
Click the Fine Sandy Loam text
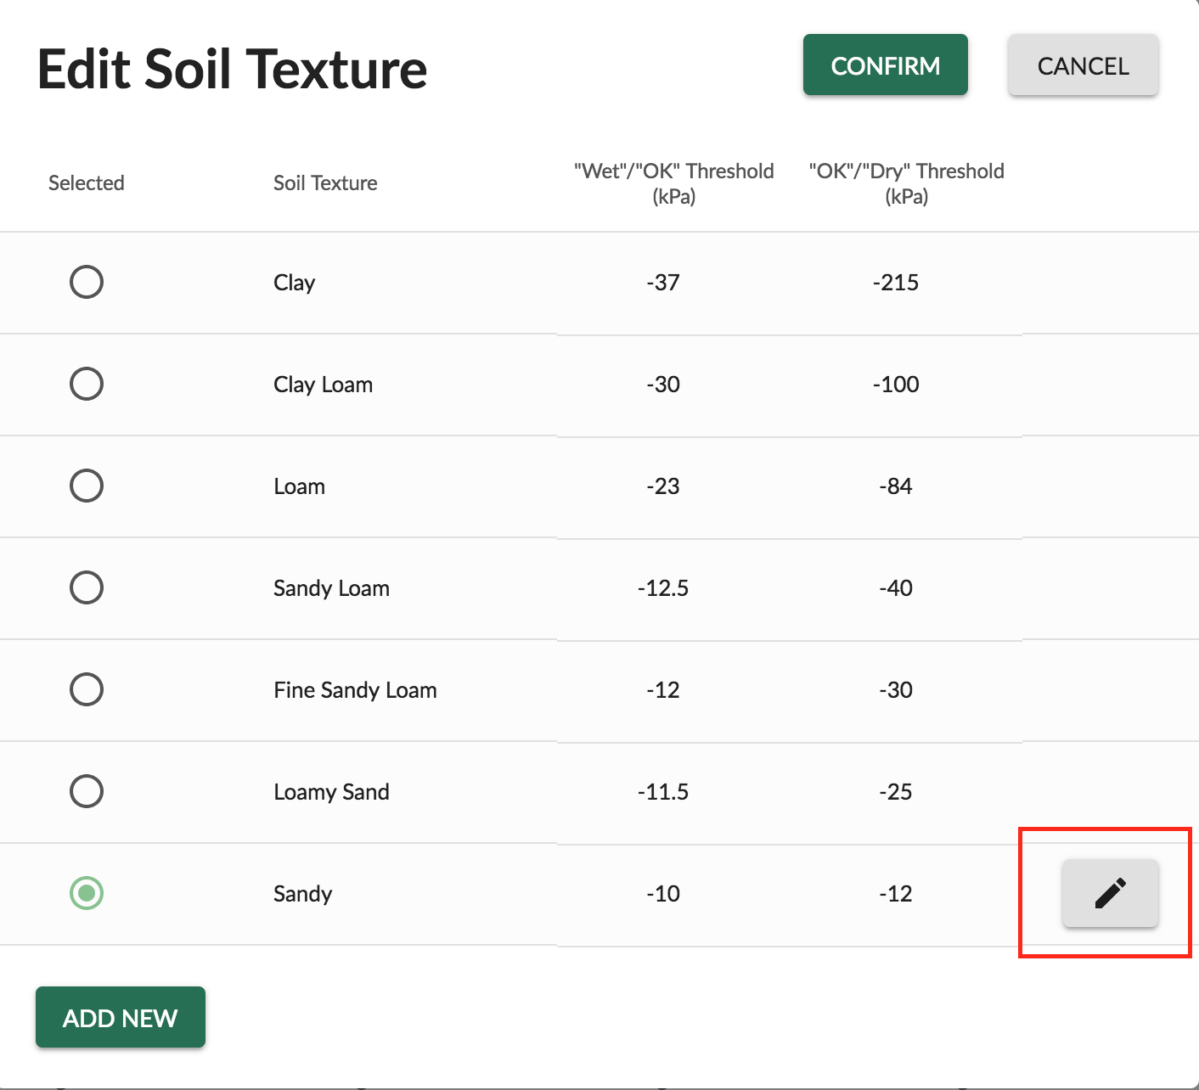click(x=355, y=690)
